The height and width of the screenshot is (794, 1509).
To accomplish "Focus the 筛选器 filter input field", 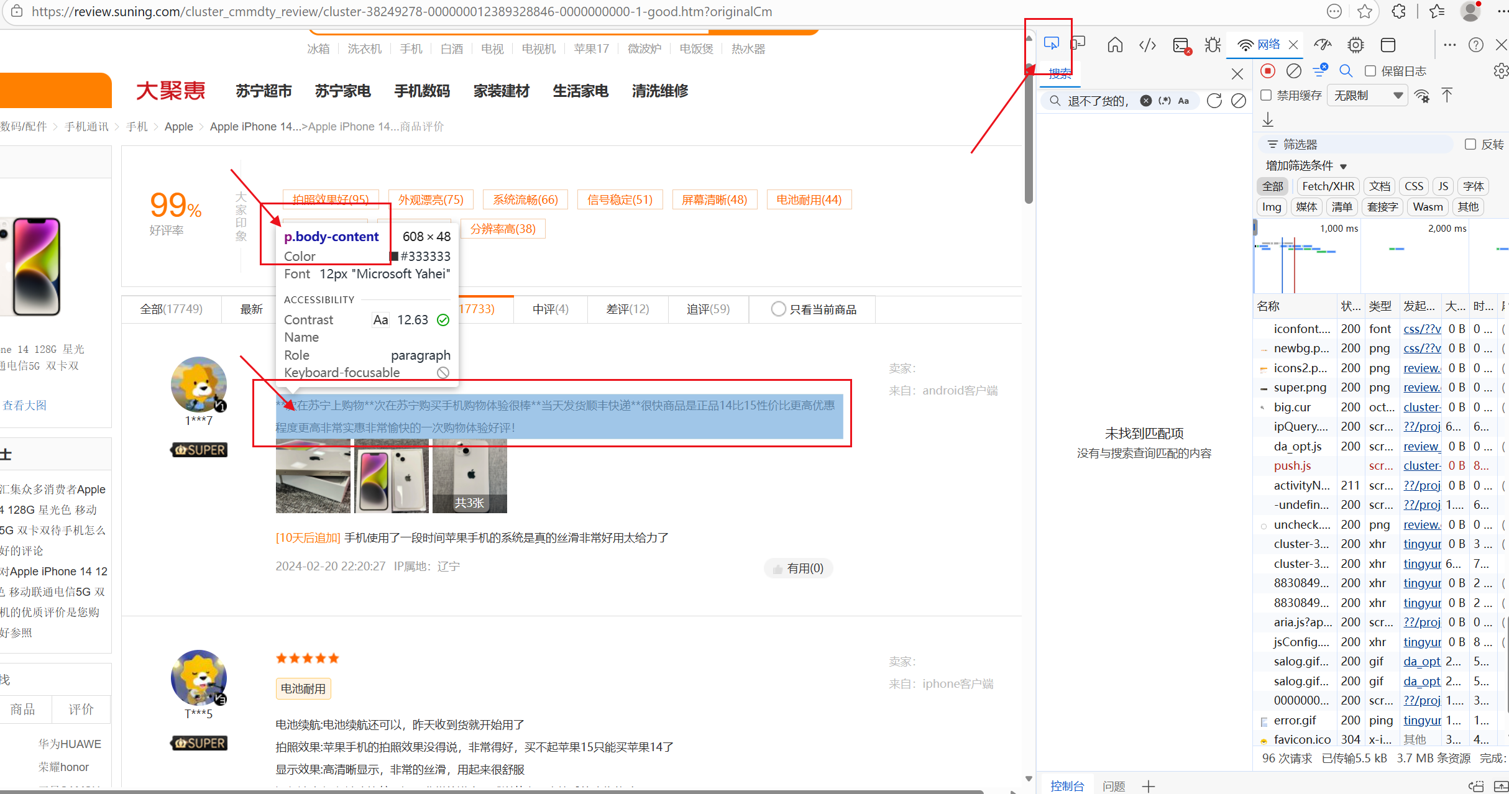I will (x=1356, y=144).
